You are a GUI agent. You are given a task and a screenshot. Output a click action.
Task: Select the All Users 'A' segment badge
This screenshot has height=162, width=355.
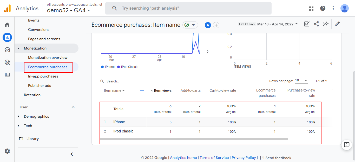tap(208, 25)
